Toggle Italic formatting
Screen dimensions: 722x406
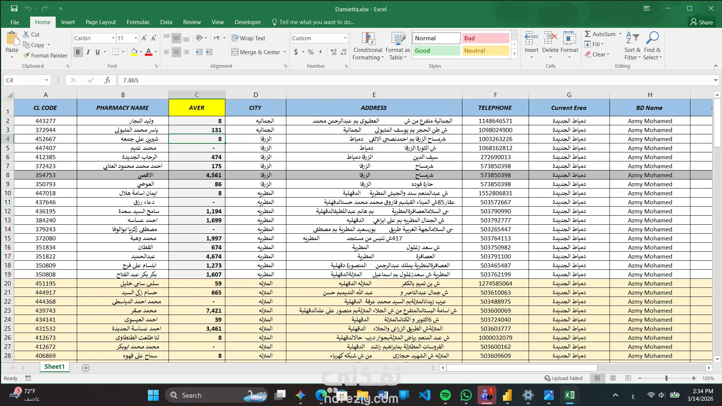click(88, 52)
